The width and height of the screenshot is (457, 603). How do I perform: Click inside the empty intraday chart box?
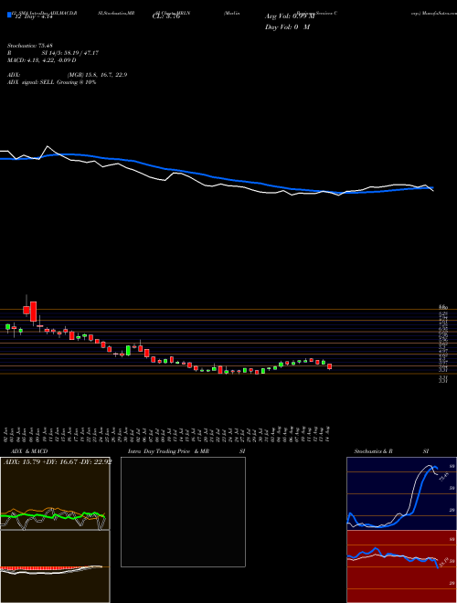(183, 512)
